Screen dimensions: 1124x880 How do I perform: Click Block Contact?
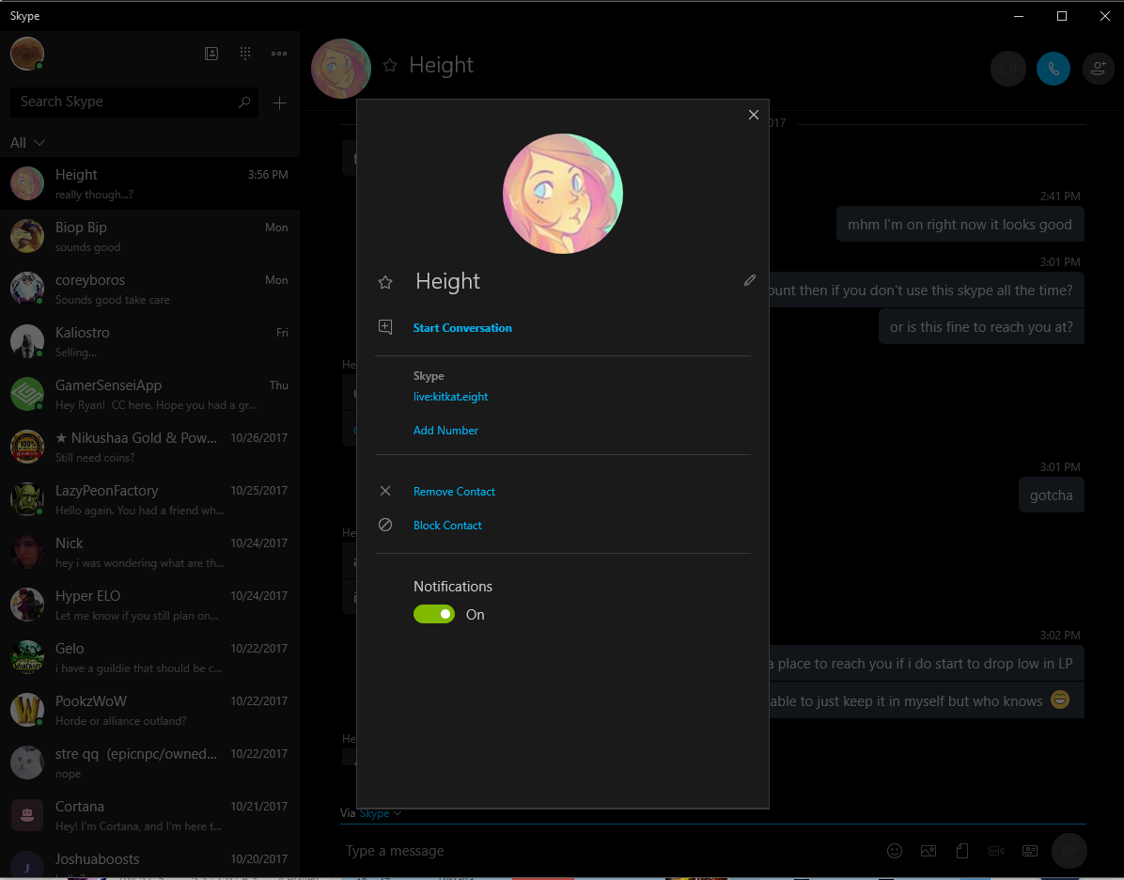447,525
